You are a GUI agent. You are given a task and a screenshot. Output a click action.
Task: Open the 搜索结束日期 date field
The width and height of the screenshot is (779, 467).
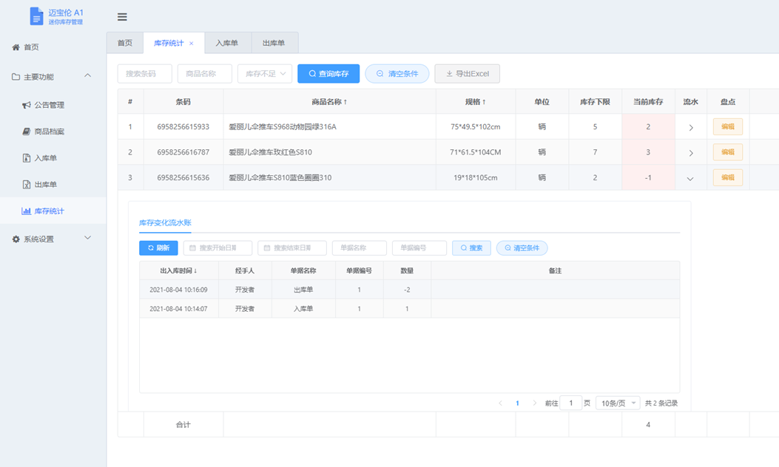pos(292,248)
